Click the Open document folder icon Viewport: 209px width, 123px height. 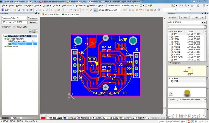pos(15,10)
